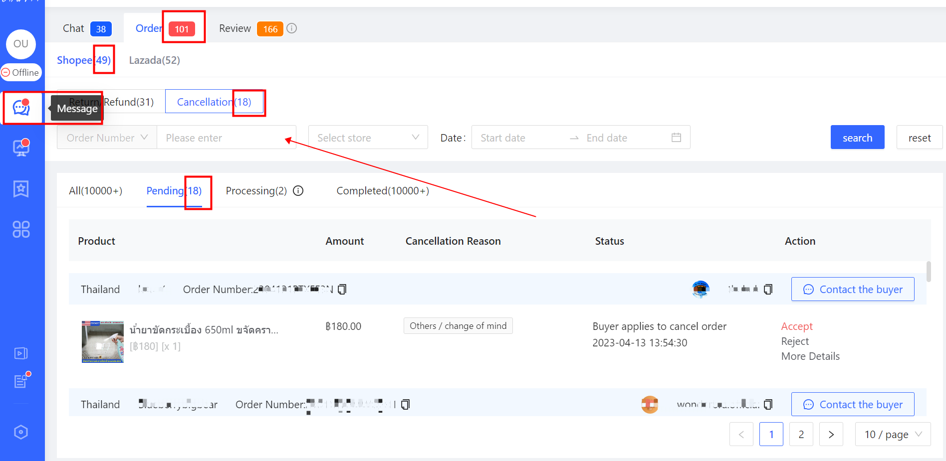The width and height of the screenshot is (946, 461).
Task: Open the Message icon in sidebar
Action: click(x=21, y=107)
